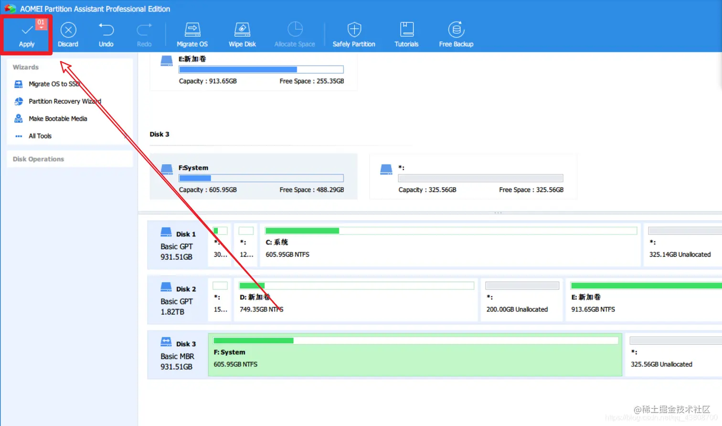This screenshot has width=722, height=426.
Task: Select Disk 3 Basic MBR header
Action: 178,354
